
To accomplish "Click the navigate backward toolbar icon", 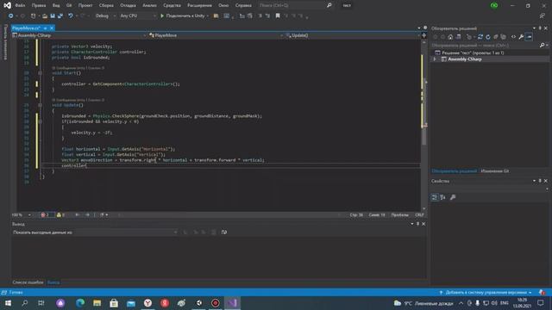I will tap(11, 15).
